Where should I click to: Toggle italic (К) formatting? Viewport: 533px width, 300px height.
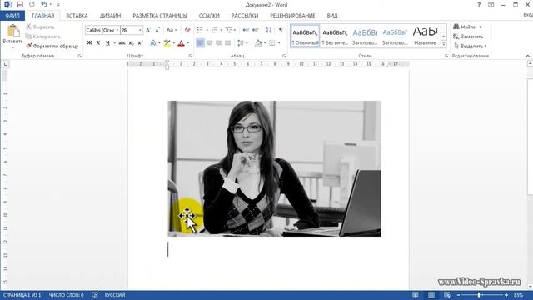tap(98, 42)
